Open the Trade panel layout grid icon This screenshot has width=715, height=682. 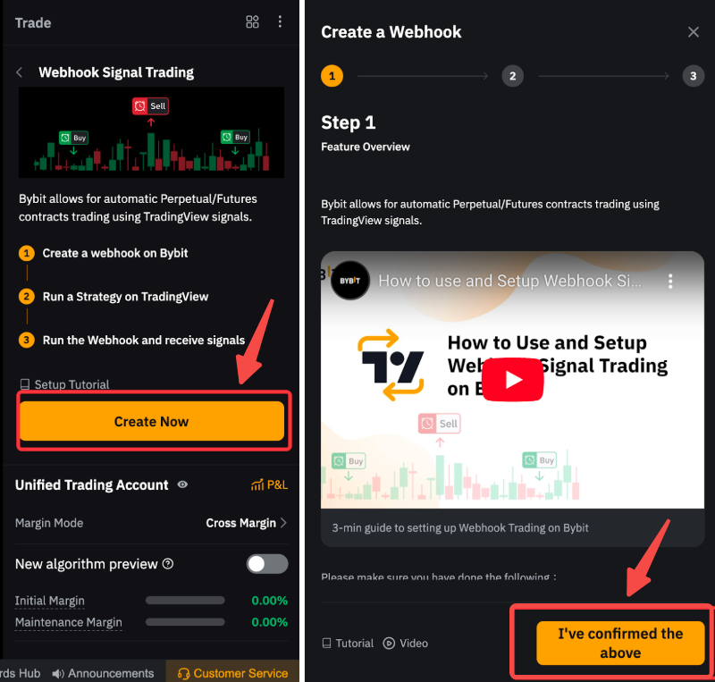(x=252, y=21)
